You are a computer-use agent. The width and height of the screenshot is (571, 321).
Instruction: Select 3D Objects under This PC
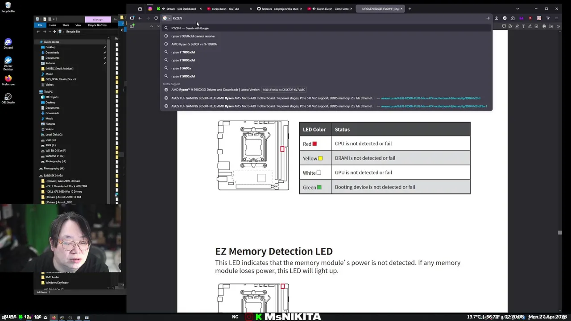pyautogui.click(x=52, y=97)
